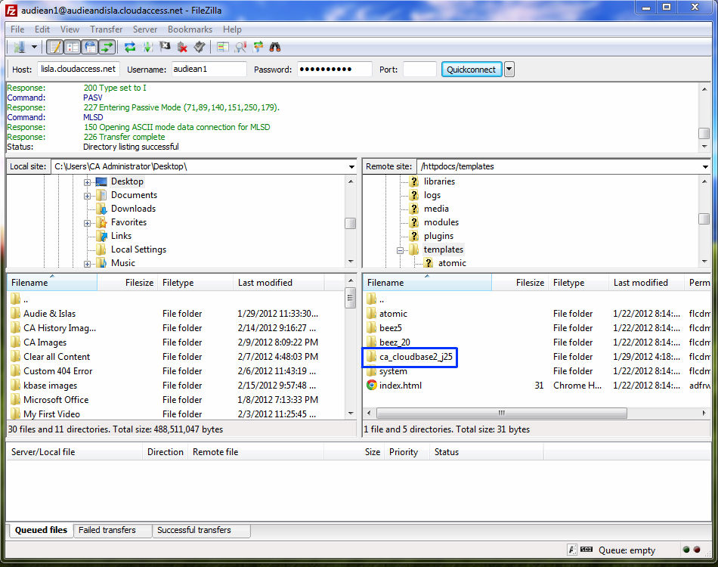Image resolution: width=718 pixels, height=567 pixels.
Task: Select the modules folder in remote tree
Action: (441, 222)
